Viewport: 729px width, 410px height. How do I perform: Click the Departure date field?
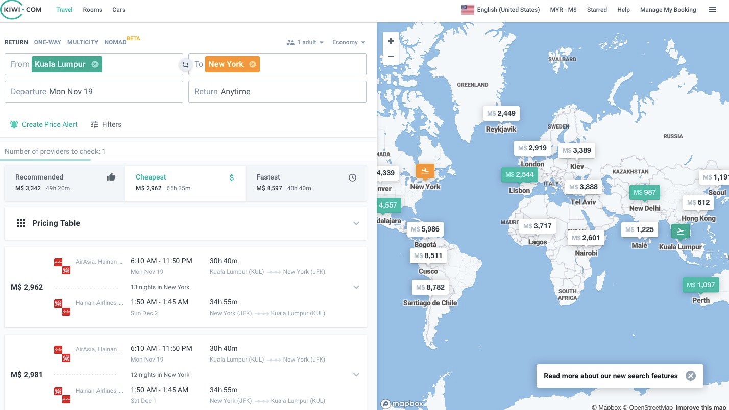point(94,92)
